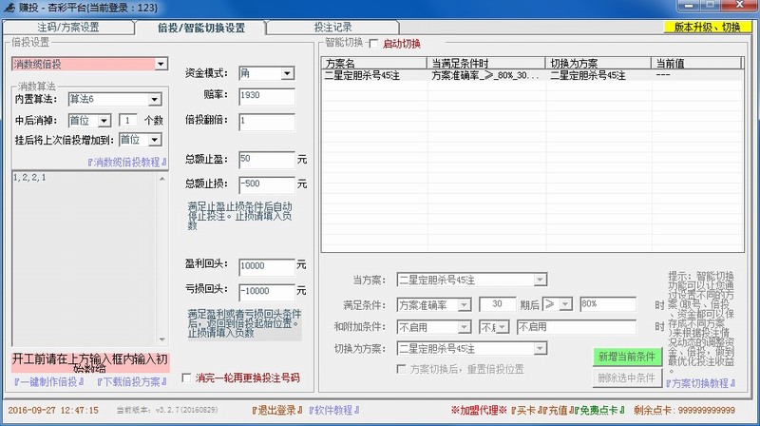Enable the 启动切换 checkbox

[373, 44]
